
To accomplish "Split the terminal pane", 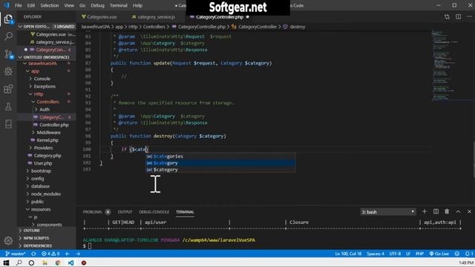I will tap(436, 211).
